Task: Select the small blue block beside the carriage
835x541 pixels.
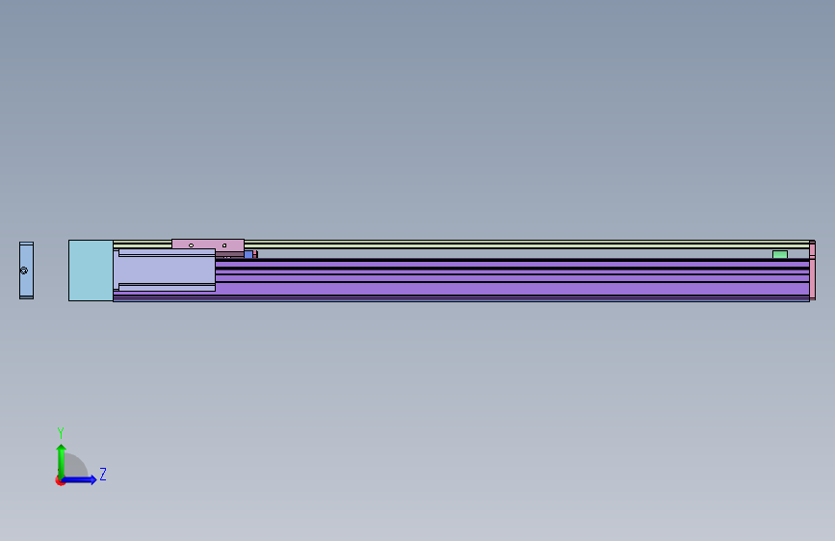Action: 248,254
